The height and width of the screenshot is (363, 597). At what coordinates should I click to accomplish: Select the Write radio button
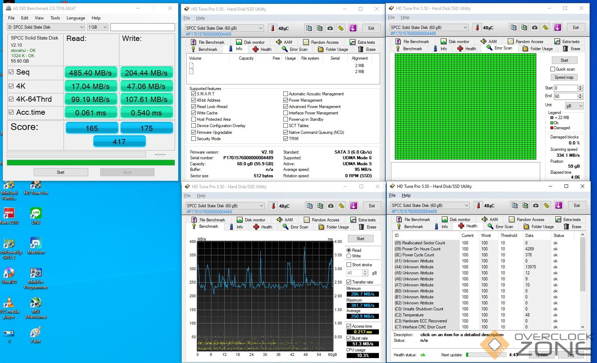349,256
